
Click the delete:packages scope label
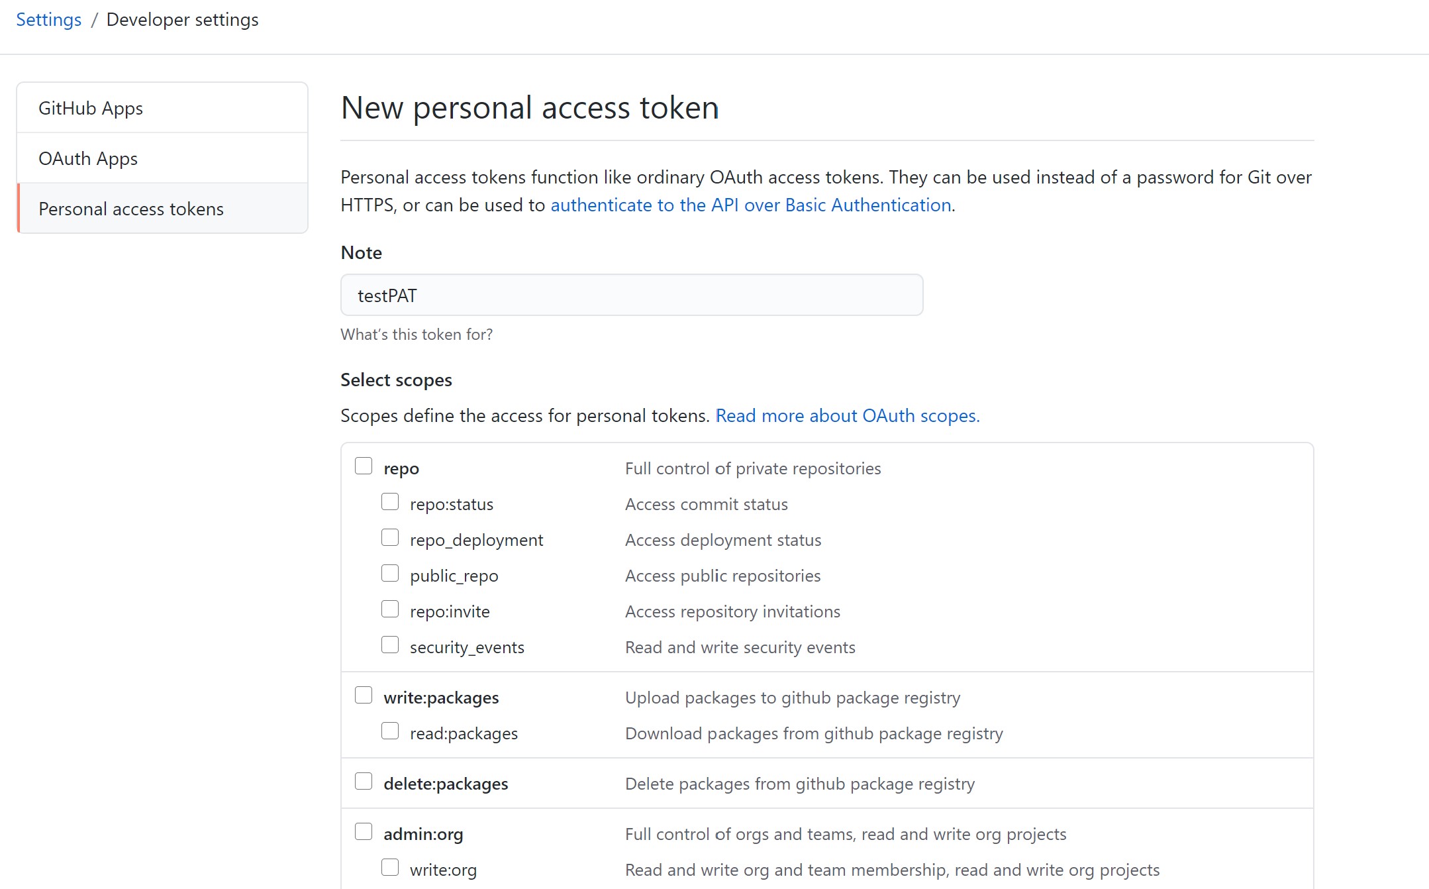click(x=446, y=784)
